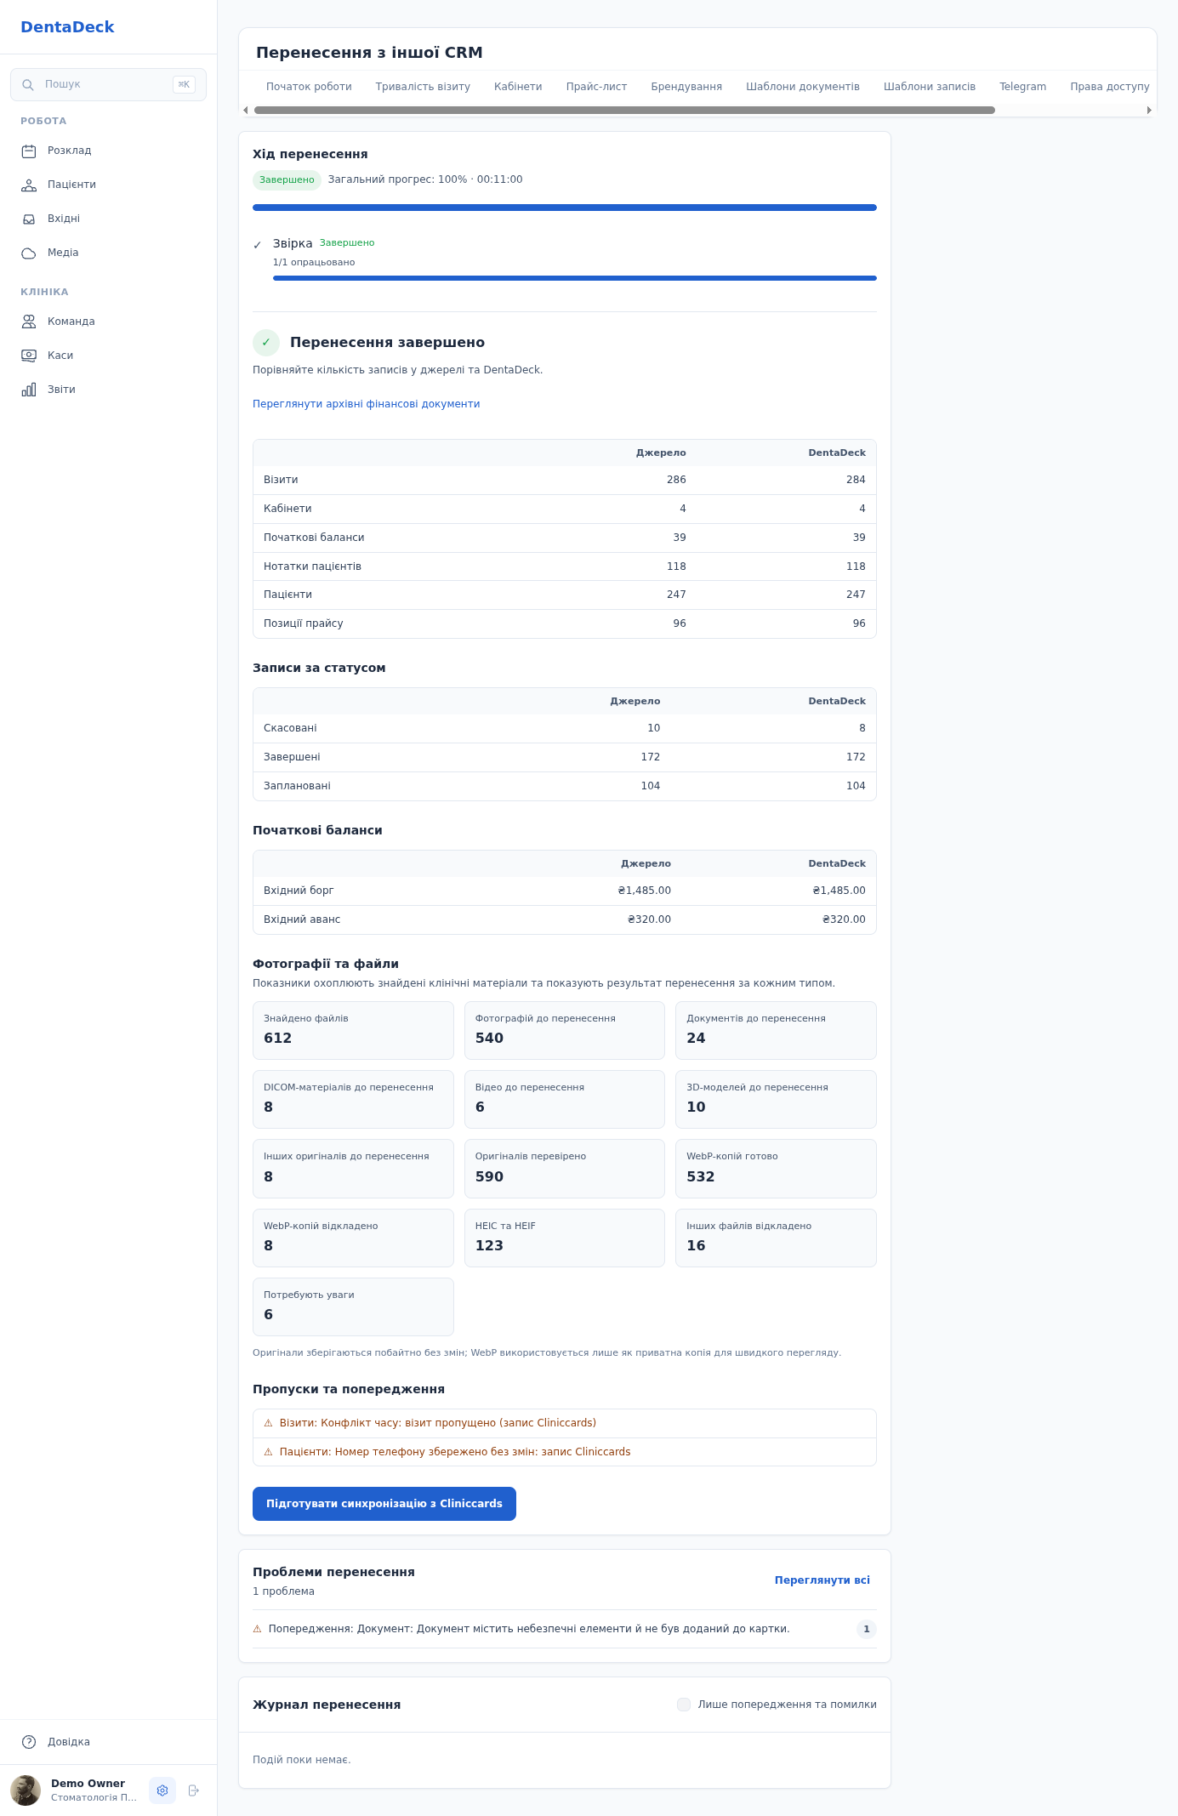Click Переглянути архівні фінансові документи link
Viewport: 1178px width, 1816px height.
coord(367,404)
